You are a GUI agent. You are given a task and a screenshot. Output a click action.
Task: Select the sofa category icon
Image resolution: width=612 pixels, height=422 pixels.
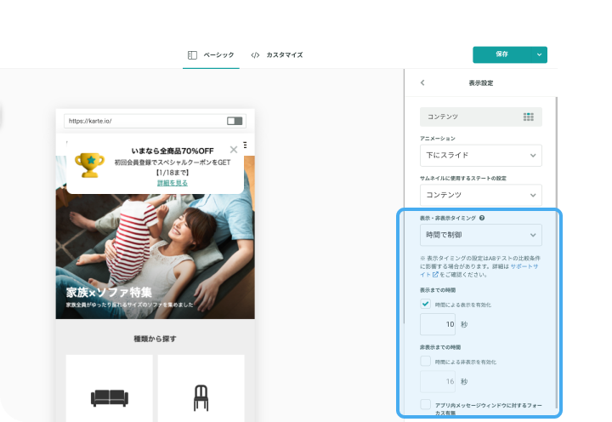(110, 398)
